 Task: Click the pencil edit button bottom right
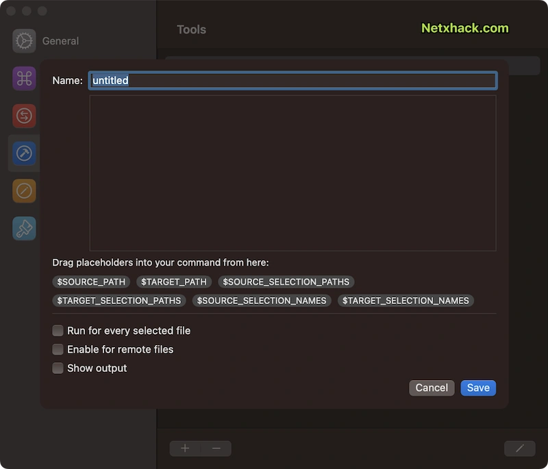click(520, 448)
